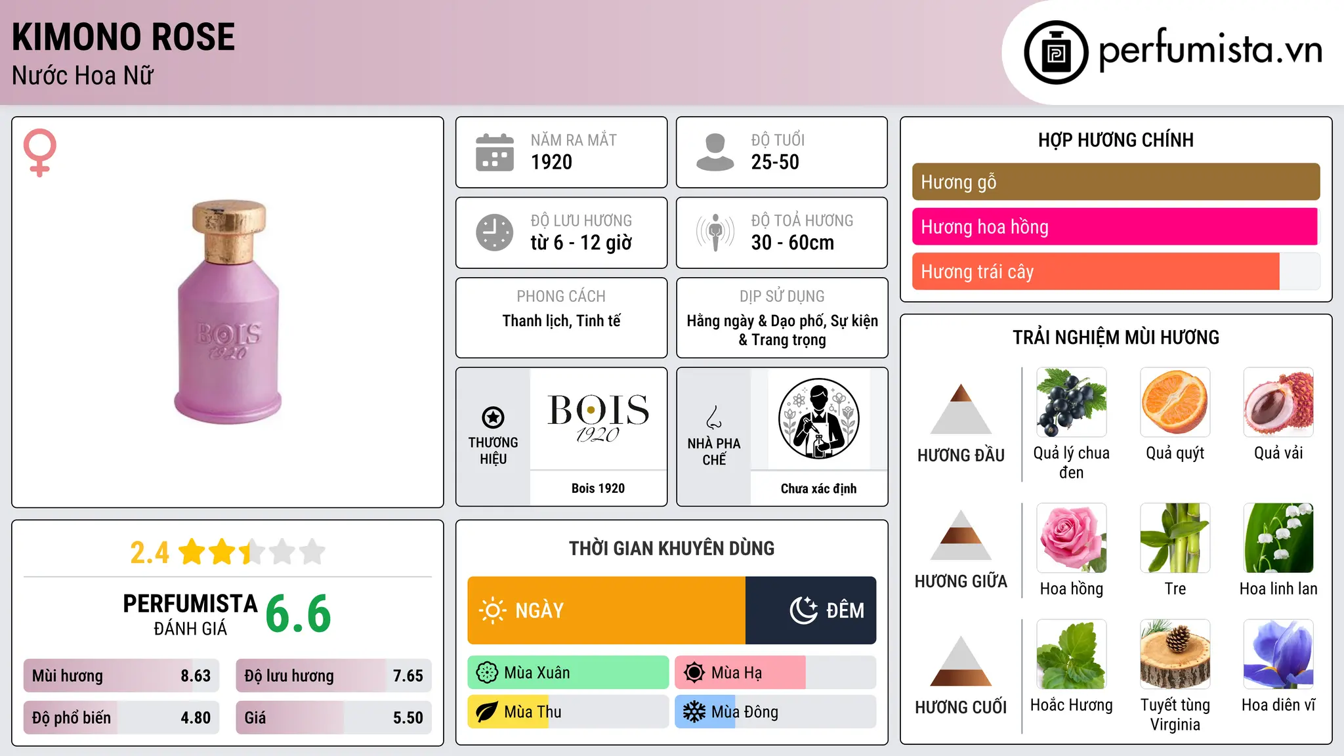1344x756 pixels.
Task: Click the perfumista.vn site name
Action: 1210,50
